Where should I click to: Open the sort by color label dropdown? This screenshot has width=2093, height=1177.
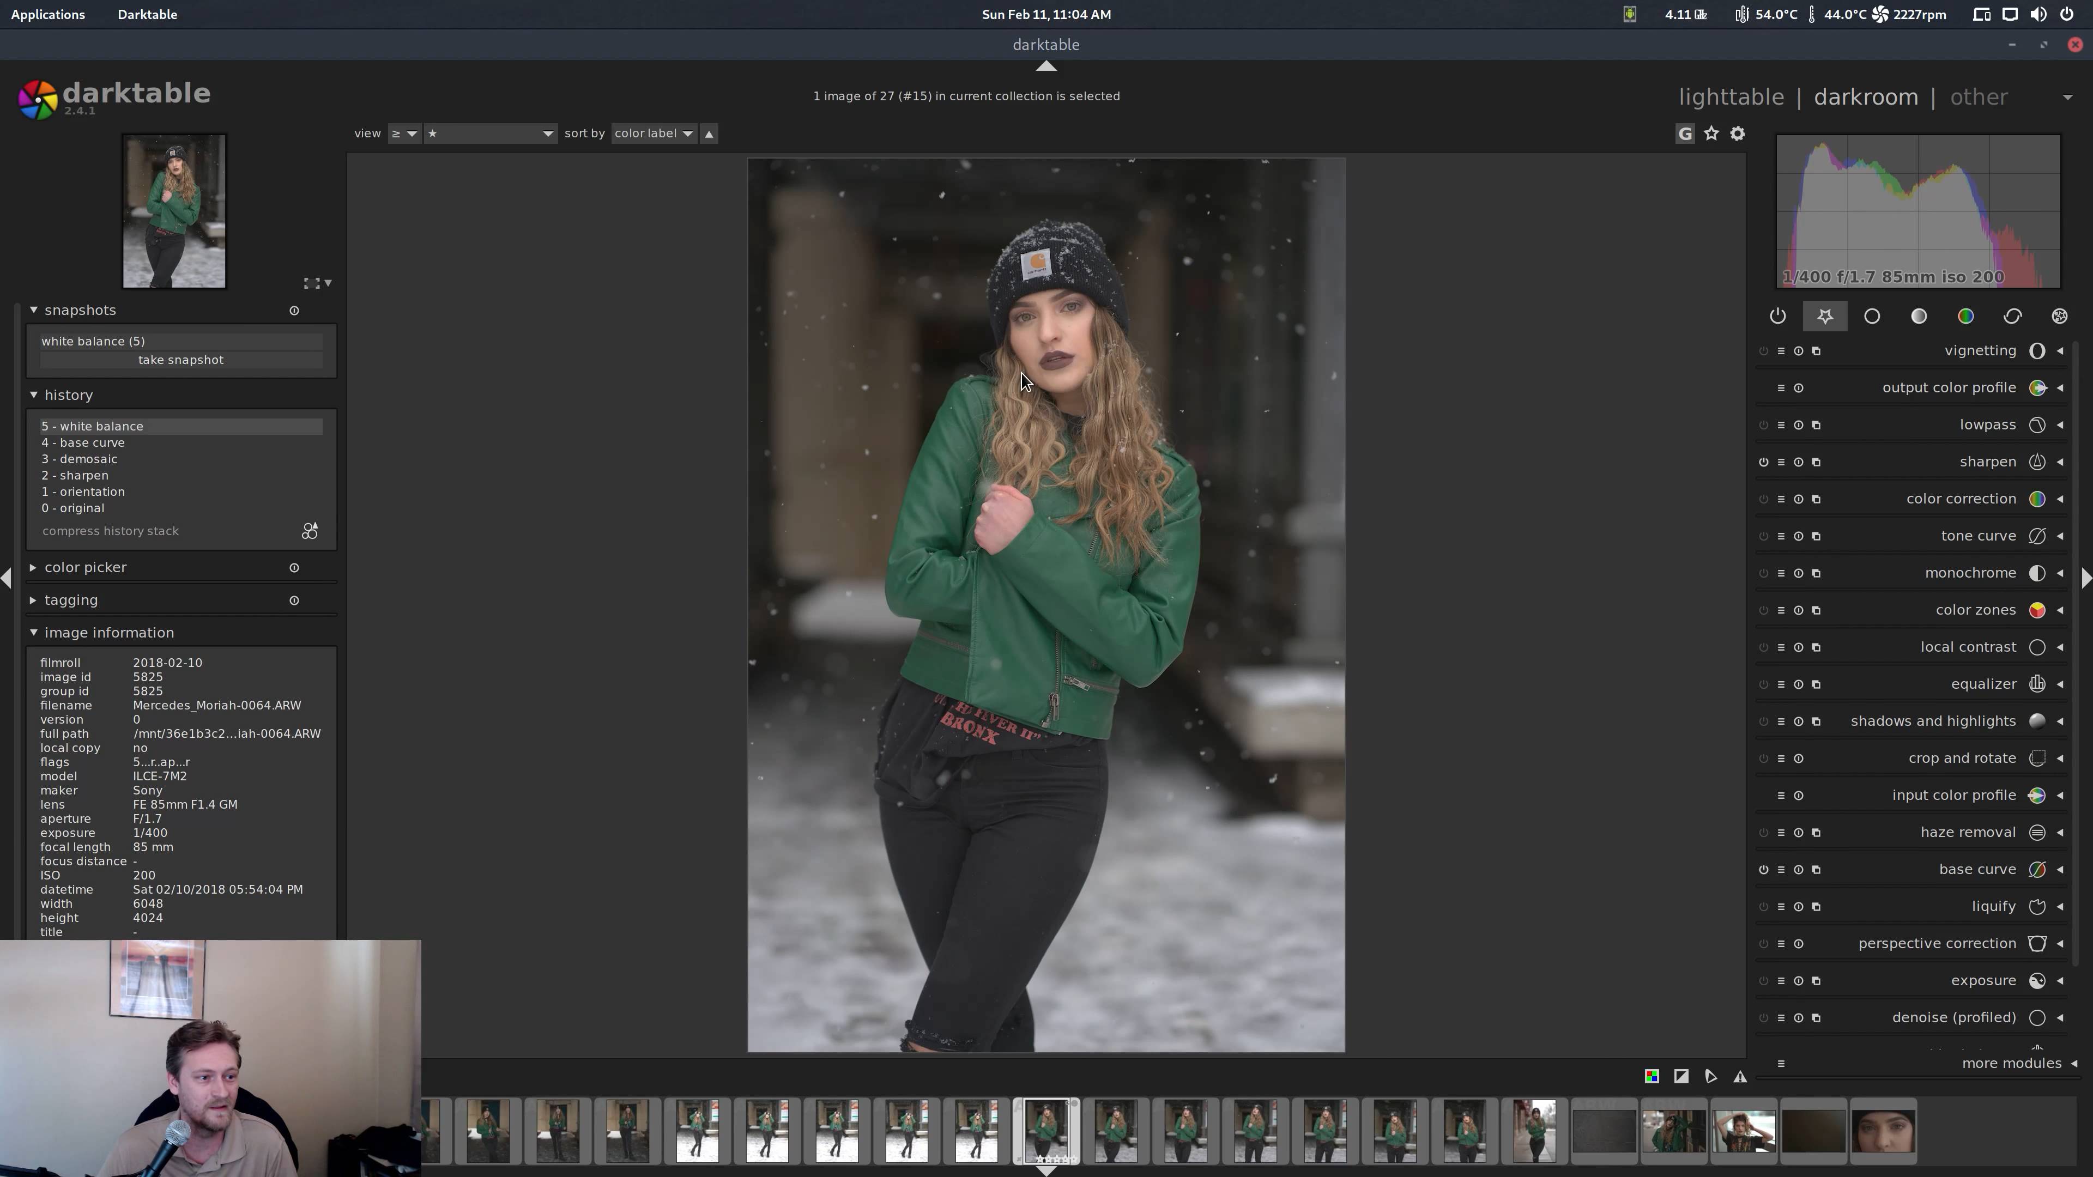[x=654, y=133]
